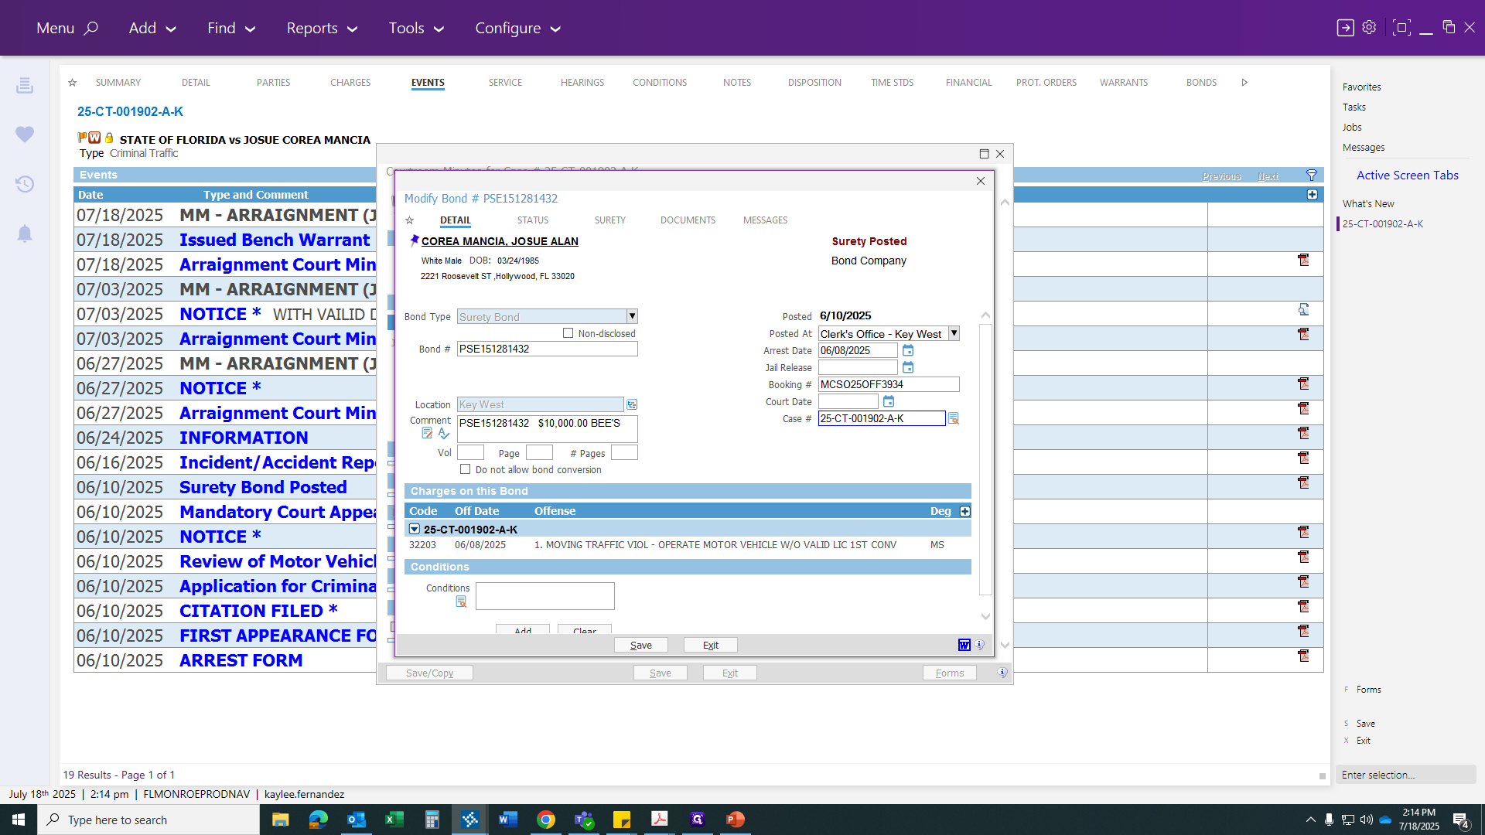Run spell check on the Comment
This screenshot has height=835, width=1485.
(x=444, y=434)
